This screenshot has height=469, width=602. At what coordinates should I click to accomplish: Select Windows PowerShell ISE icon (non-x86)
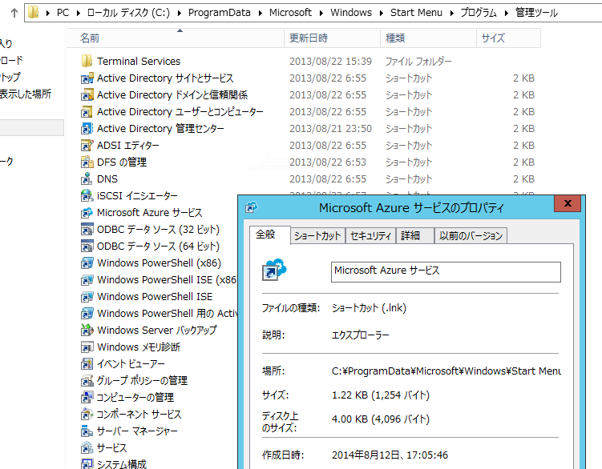click(87, 296)
